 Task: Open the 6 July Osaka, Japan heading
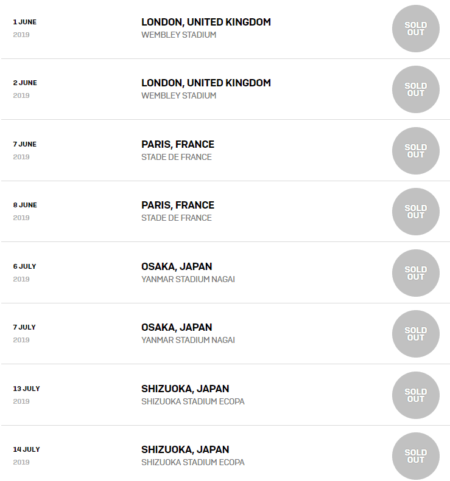177,266
